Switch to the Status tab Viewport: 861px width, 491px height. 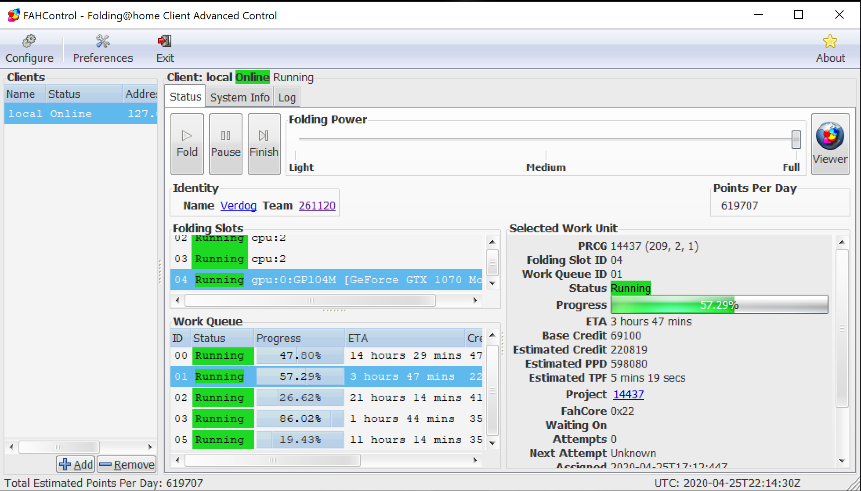[185, 97]
